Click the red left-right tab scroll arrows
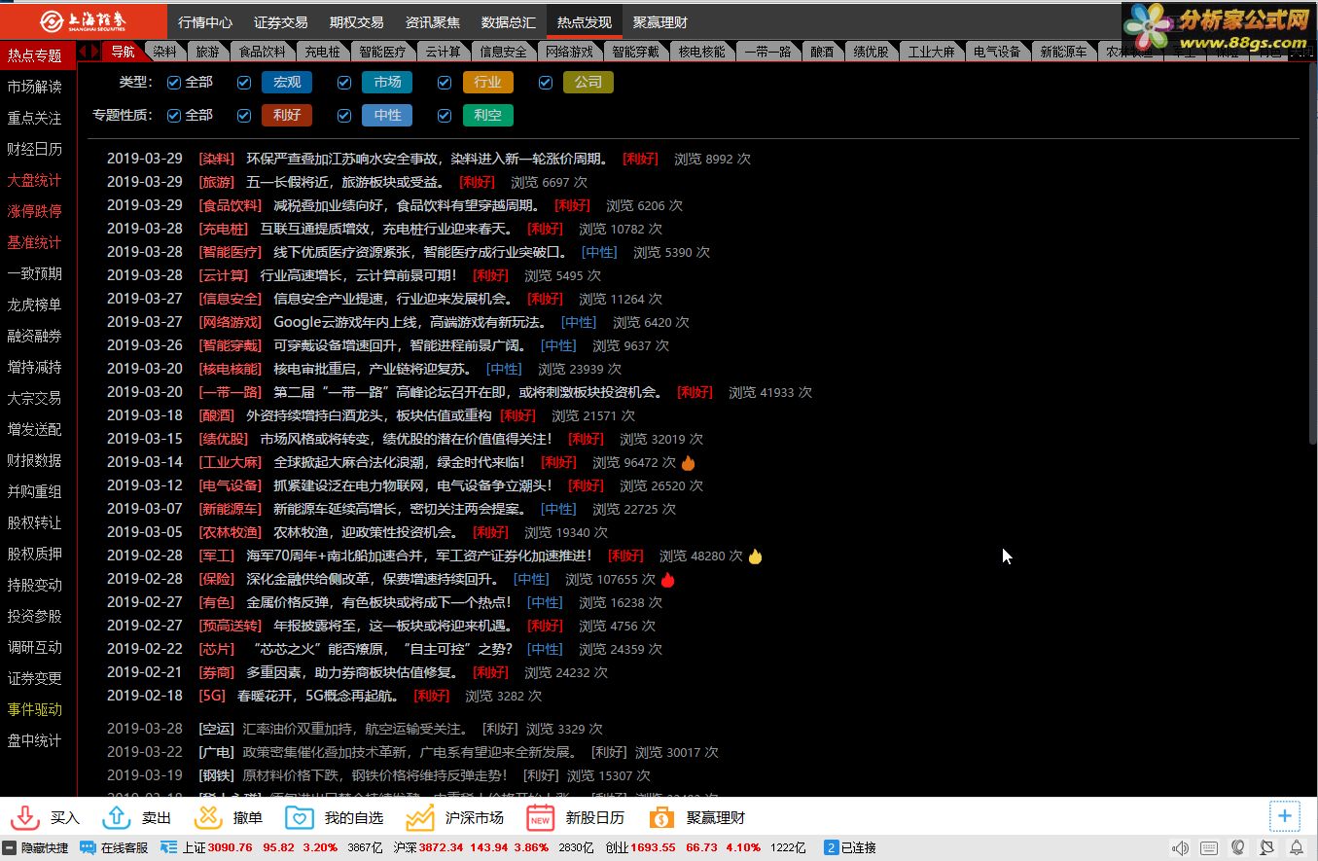Screen dimensions: 1318x861 [x=88, y=52]
